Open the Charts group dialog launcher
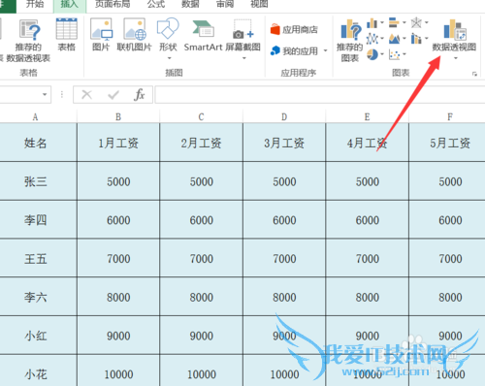 474,74
